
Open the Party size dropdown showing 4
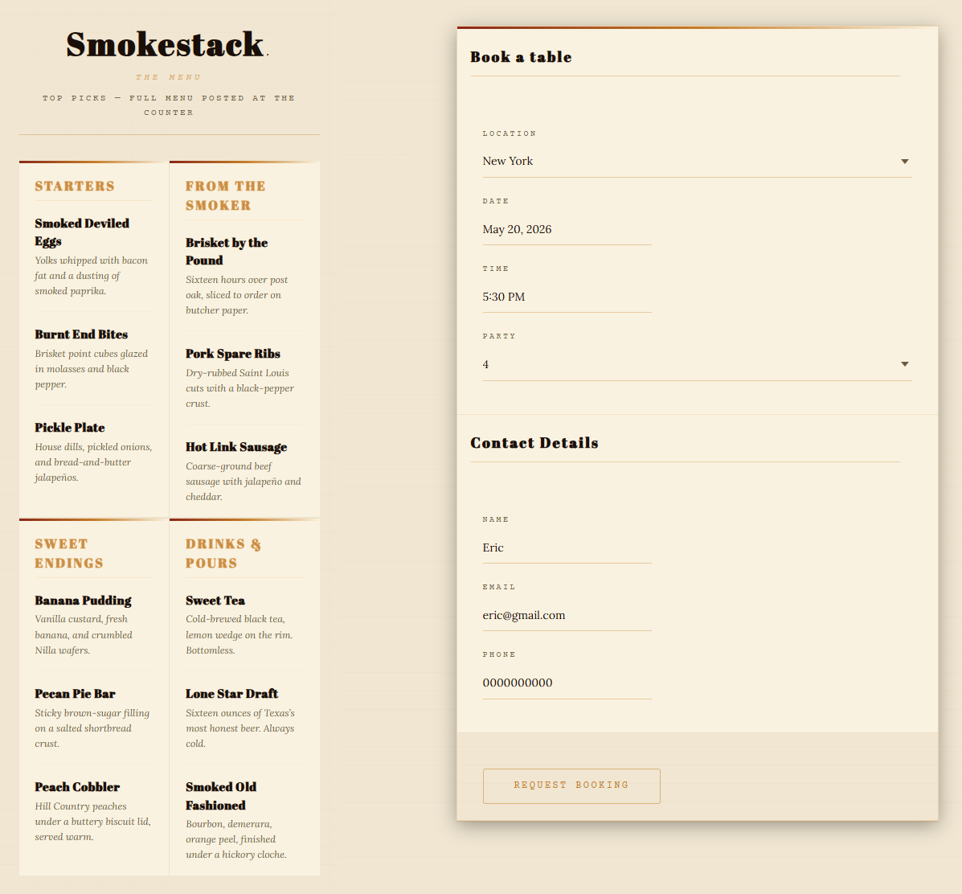point(697,364)
